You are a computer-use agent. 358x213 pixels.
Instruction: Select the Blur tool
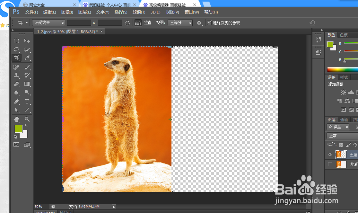[x=16, y=92]
